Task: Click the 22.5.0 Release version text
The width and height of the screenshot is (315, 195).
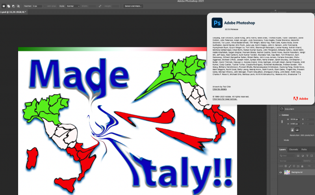Action: pyautogui.click(x=232, y=30)
